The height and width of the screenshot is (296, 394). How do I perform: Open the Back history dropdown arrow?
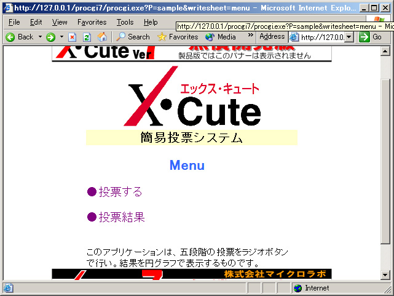tap(40, 37)
